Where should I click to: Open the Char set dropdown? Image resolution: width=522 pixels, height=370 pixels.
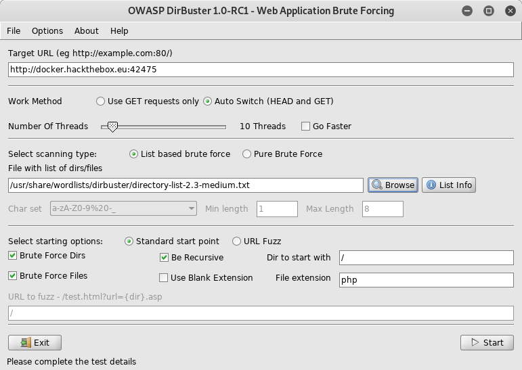[123, 208]
